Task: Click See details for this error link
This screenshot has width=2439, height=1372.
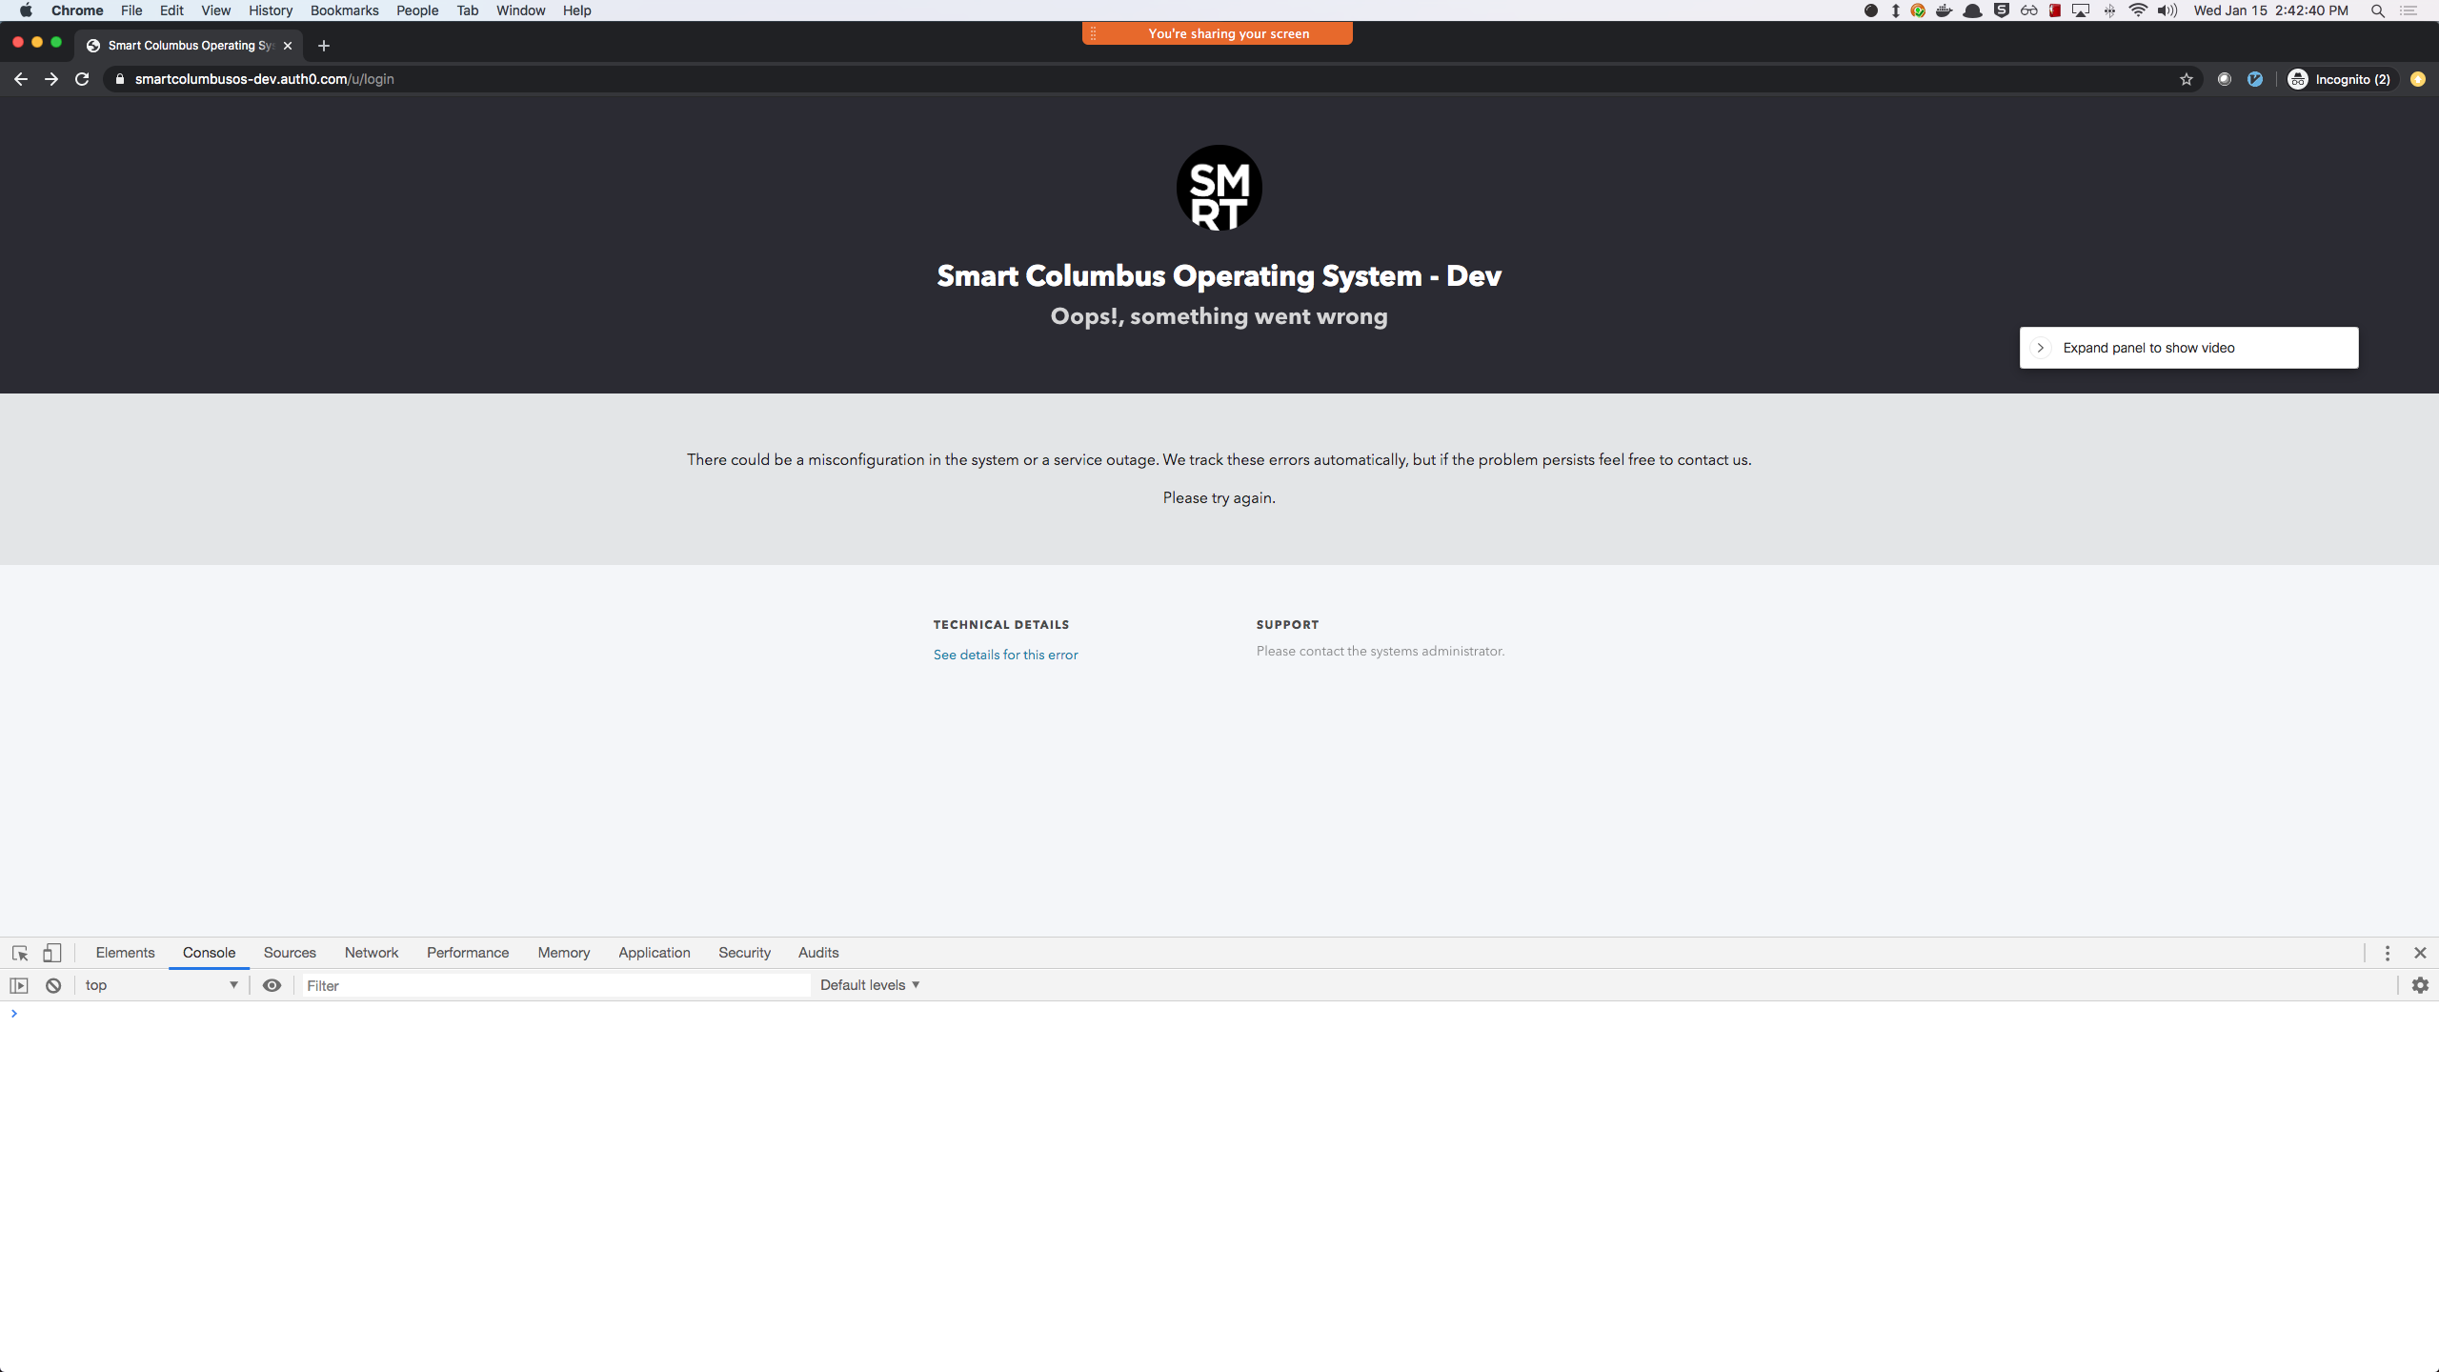Action: [x=1005, y=655]
